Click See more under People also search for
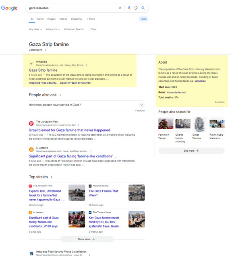This screenshot has height=256, width=232. (191, 151)
